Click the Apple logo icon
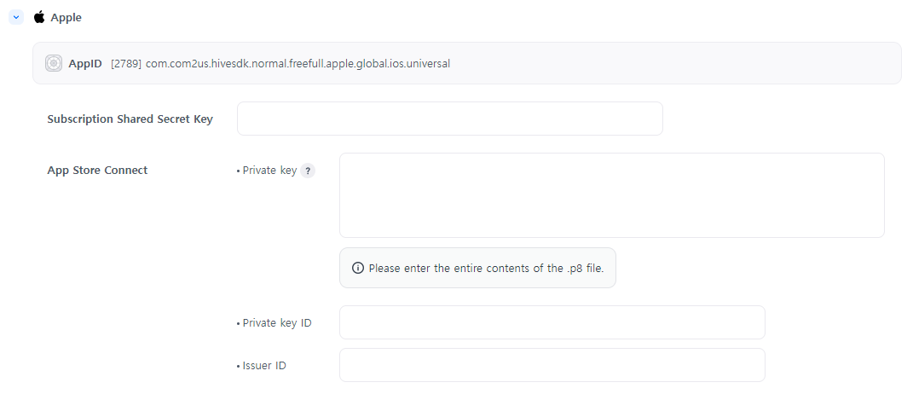This screenshot has height=394, width=913. (x=39, y=17)
